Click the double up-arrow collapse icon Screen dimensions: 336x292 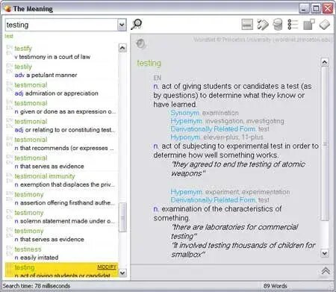coord(326,271)
